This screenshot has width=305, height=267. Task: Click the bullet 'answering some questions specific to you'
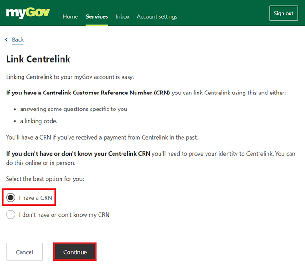[x=74, y=109]
